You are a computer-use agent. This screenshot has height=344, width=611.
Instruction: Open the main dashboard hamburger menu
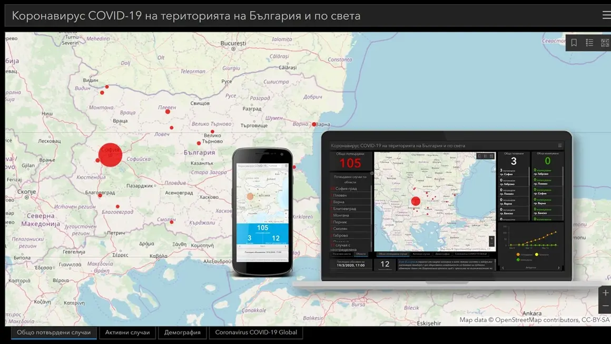[x=606, y=15]
